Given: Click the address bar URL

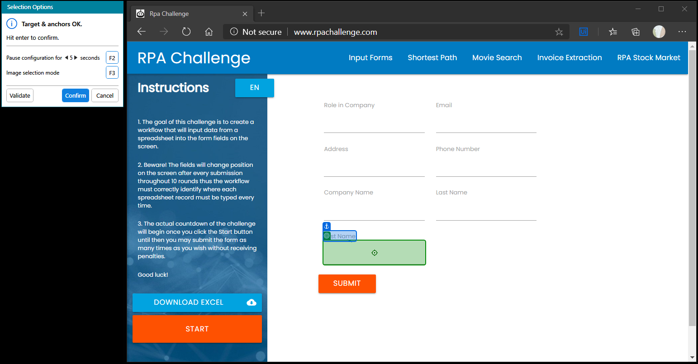Looking at the screenshot, I should click(x=336, y=32).
